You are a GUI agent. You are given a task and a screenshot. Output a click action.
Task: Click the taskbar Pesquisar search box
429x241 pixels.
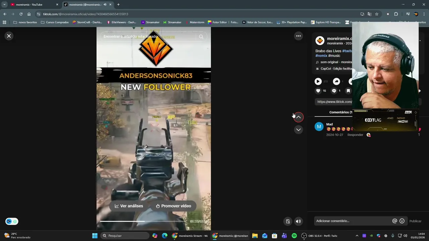pyautogui.click(x=125, y=236)
